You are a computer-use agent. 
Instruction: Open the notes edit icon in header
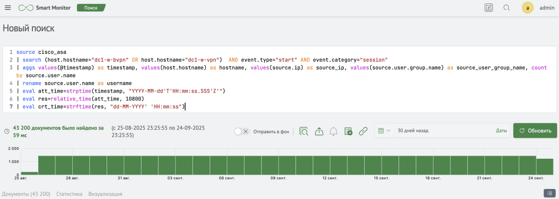(489, 8)
